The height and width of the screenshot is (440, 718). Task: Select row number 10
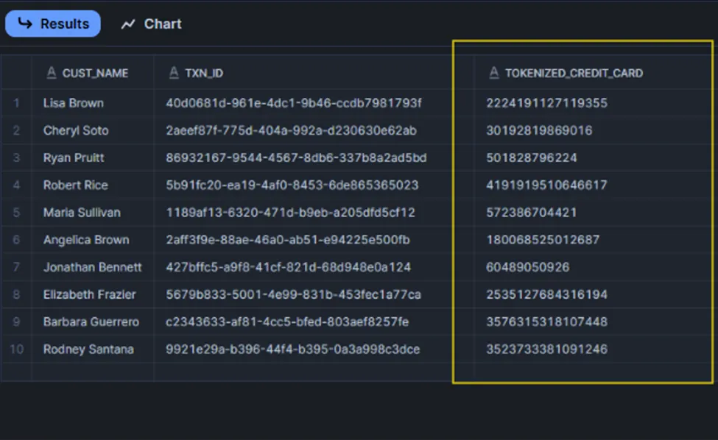[x=16, y=349]
